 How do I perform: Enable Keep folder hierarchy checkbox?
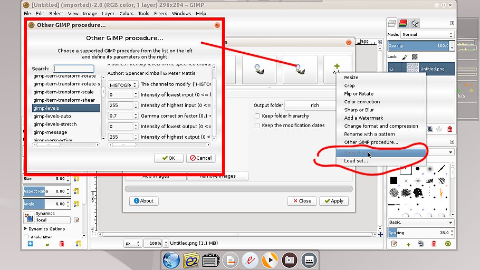pyautogui.click(x=257, y=116)
